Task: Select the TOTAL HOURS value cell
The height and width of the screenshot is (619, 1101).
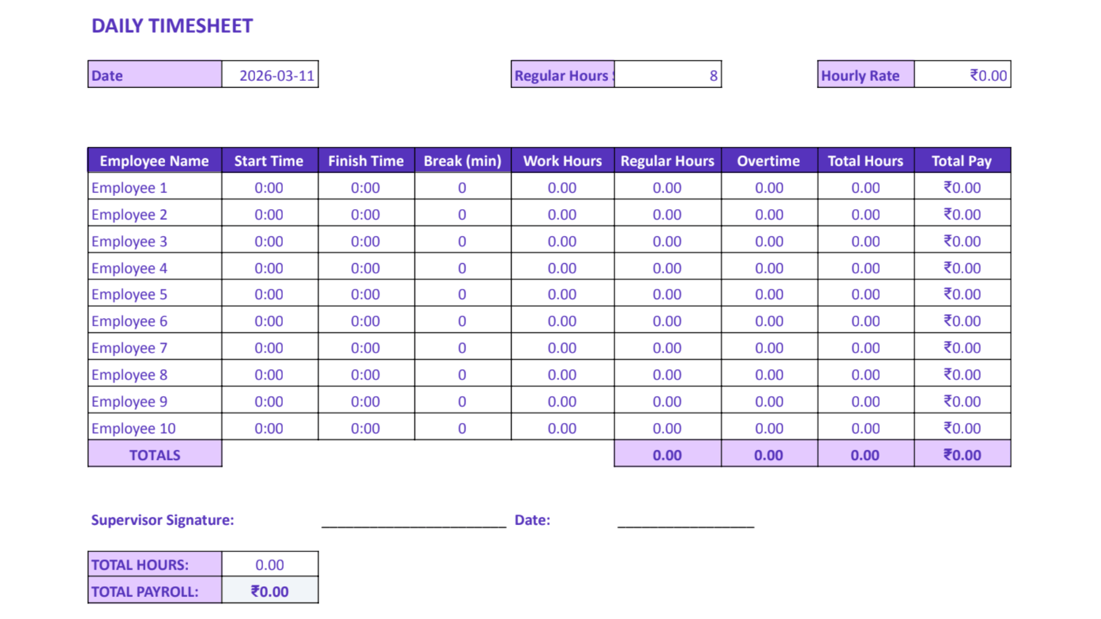Action: (x=270, y=564)
